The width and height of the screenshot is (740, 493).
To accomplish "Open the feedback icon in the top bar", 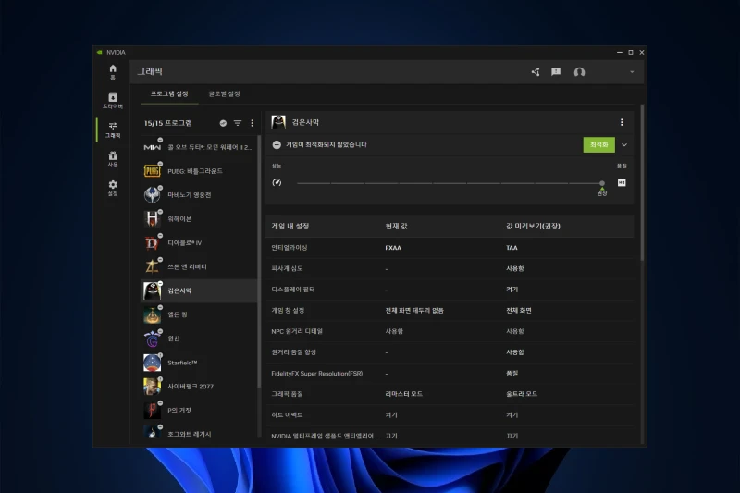I will click(556, 71).
